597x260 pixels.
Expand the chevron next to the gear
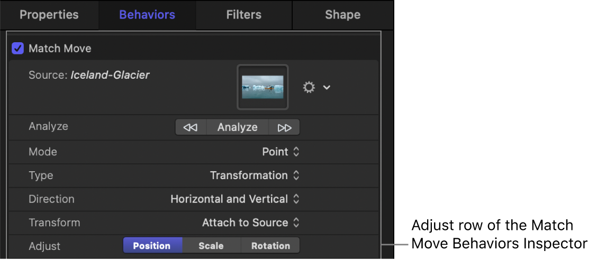327,87
